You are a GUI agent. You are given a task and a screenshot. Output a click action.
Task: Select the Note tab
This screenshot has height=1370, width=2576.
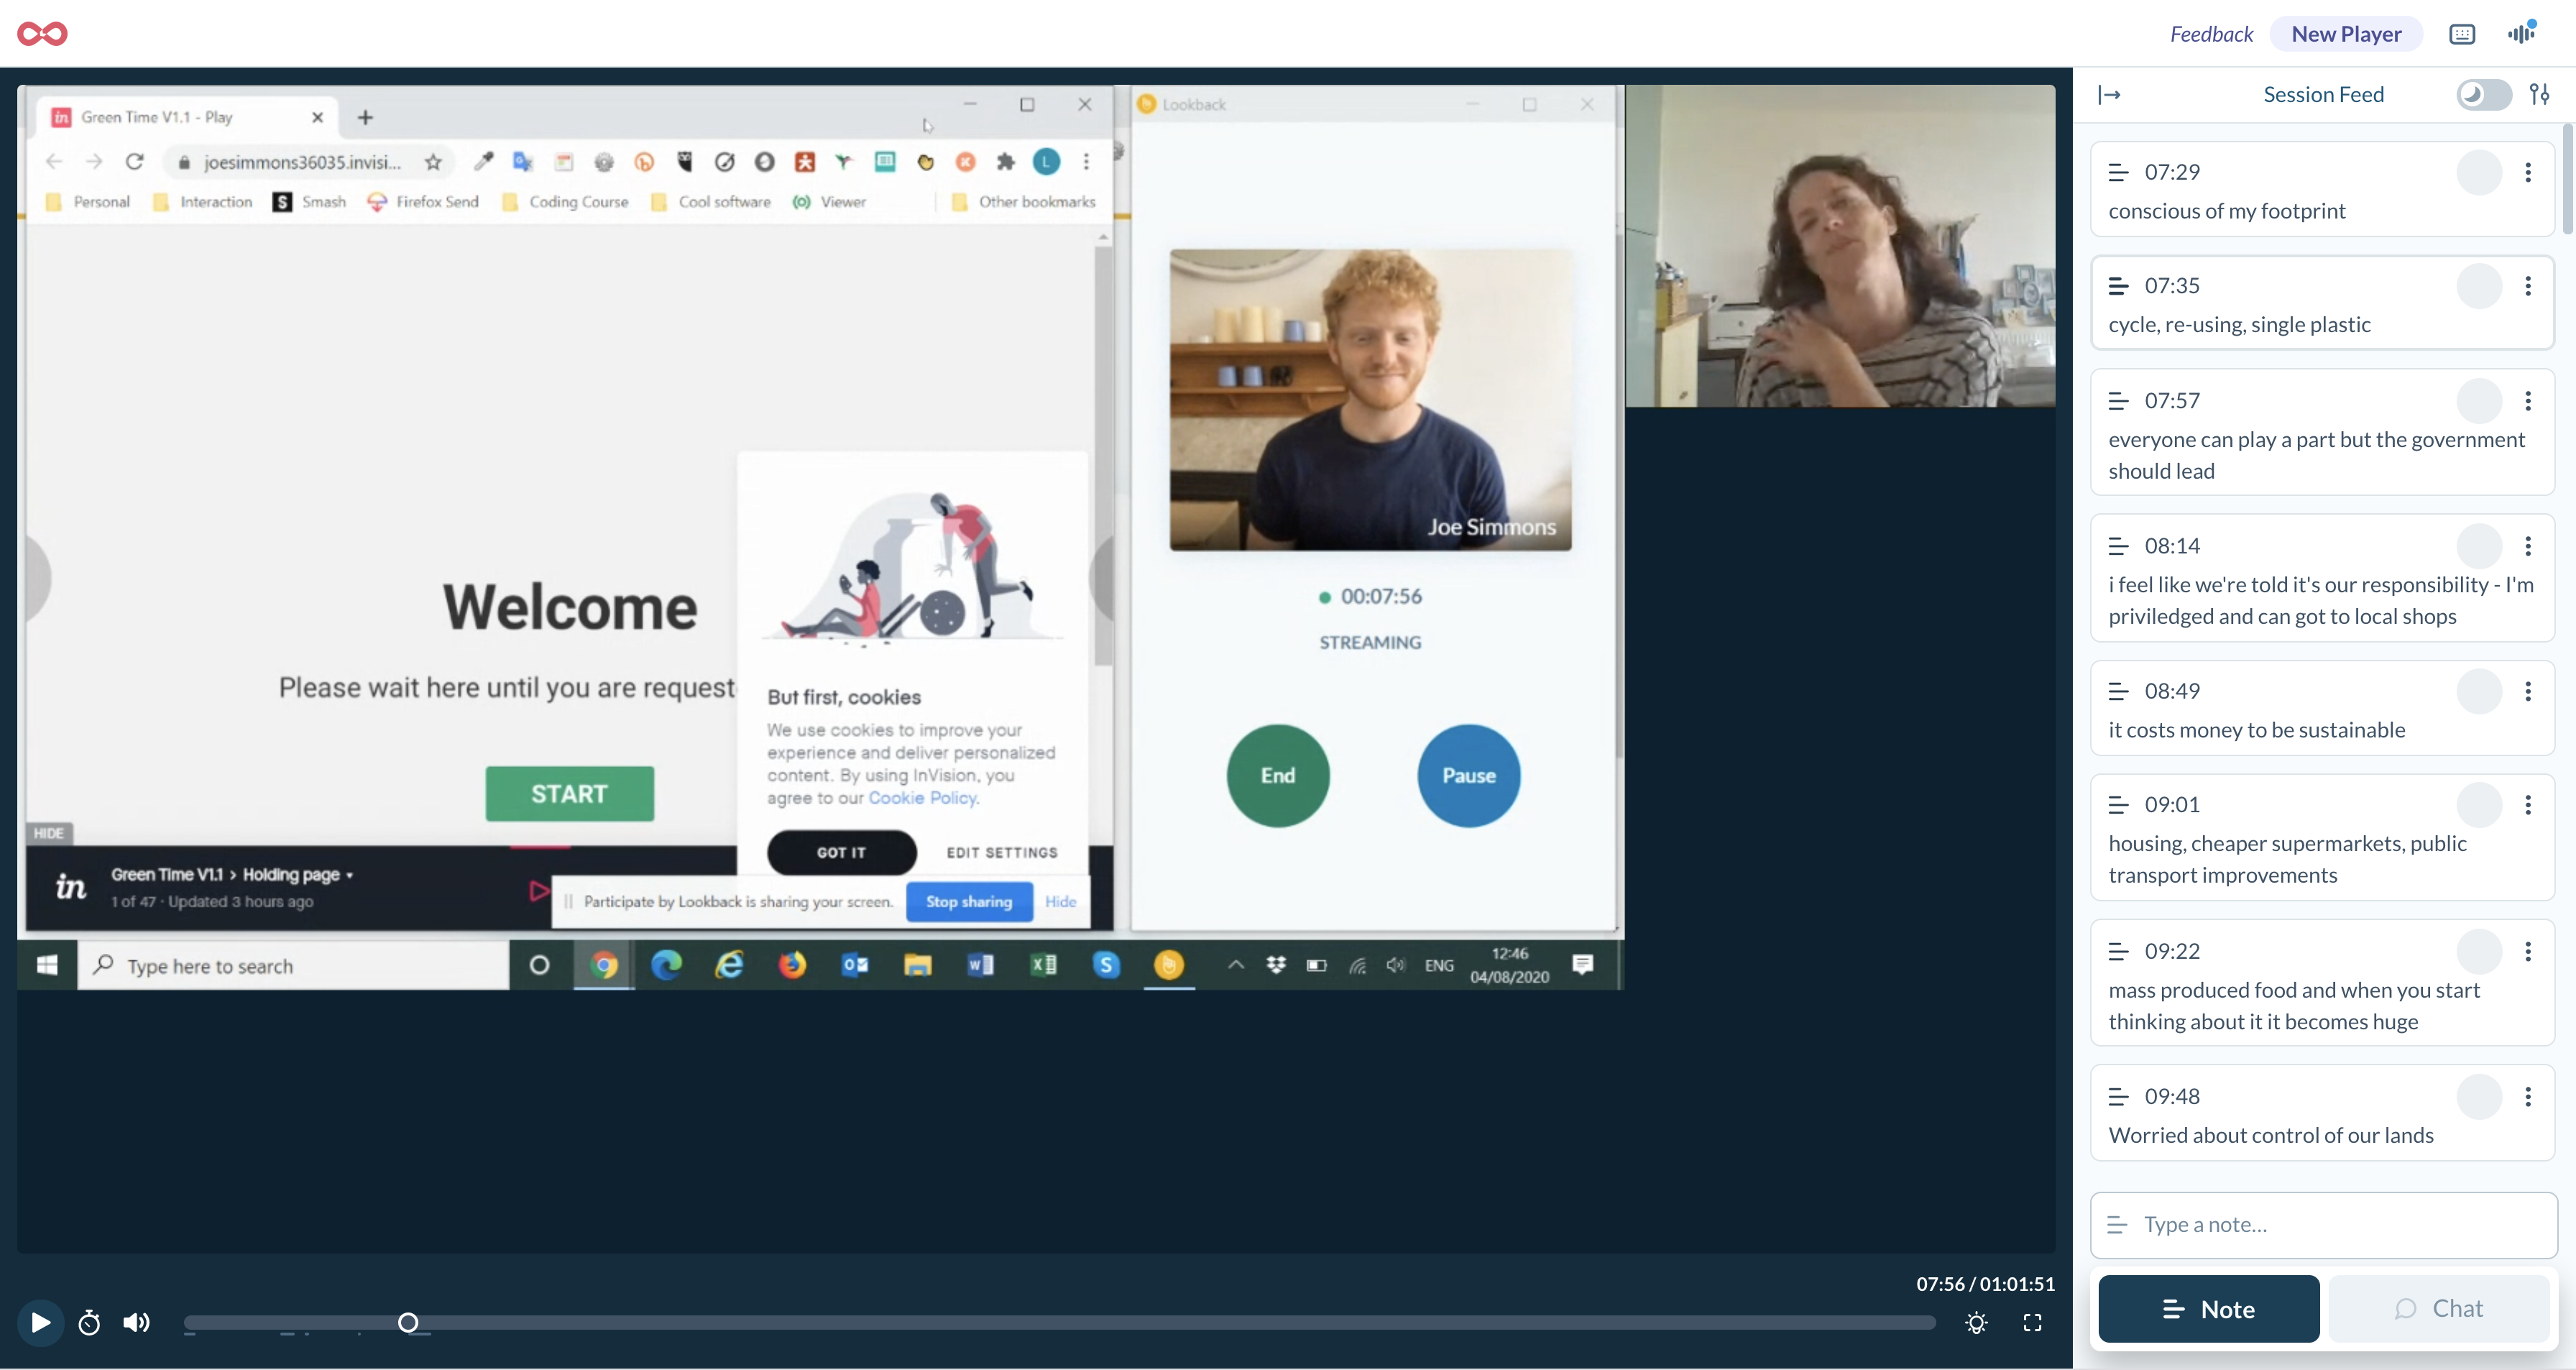2208,1309
